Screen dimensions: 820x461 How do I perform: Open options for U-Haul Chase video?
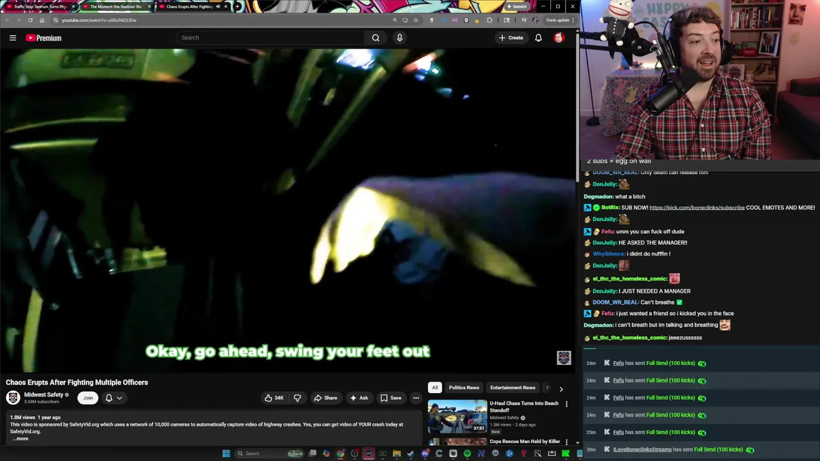[x=566, y=404]
